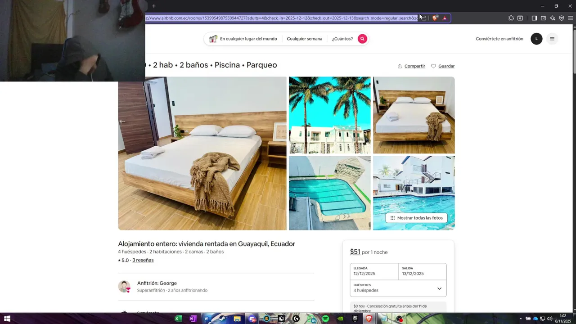Open Spotify from the taskbar
The height and width of the screenshot is (324, 576).
pos(325,319)
